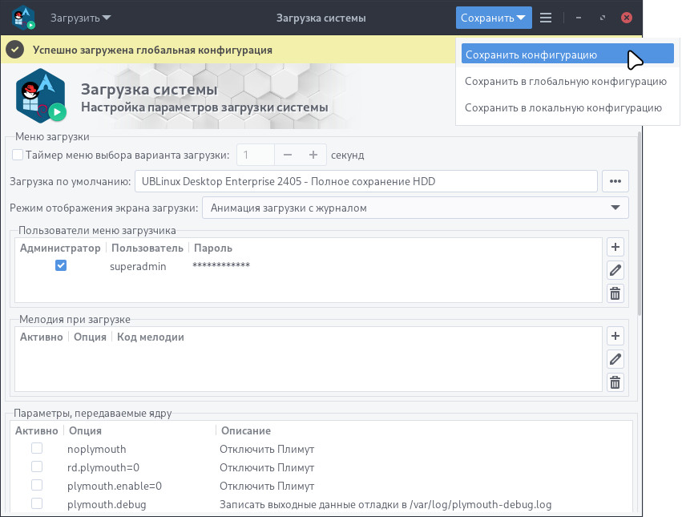Expand the boot screen display mode combo box
682x517 pixels.
pyautogui.click(x=415, y=208)
